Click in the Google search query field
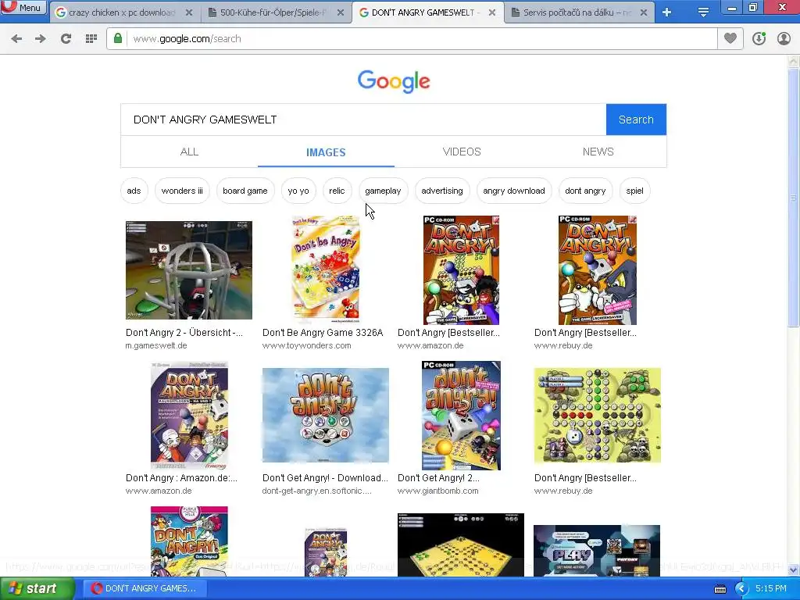 [363, 120]
